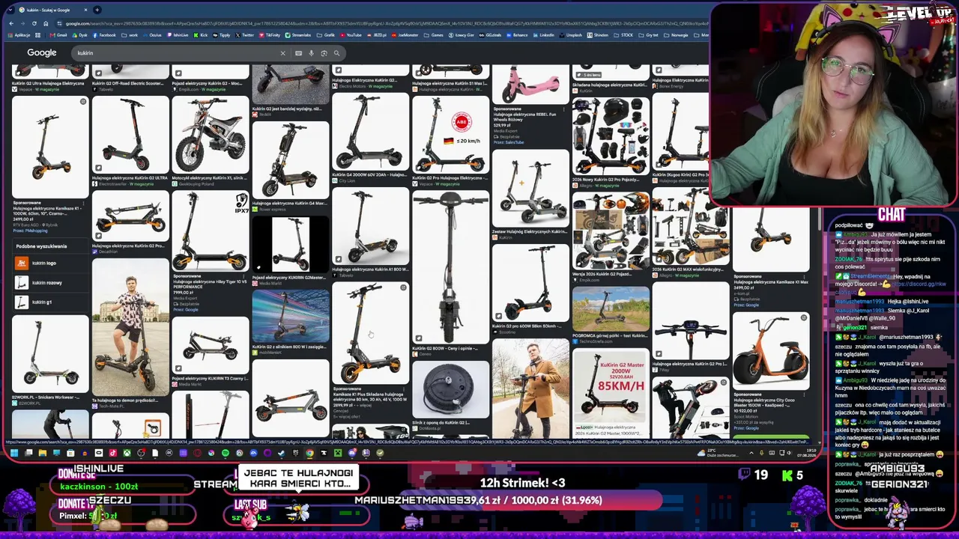This screenshot has width=959, height=539.
Task: Focus the search field containing kukirin
Action: [176, 53]
